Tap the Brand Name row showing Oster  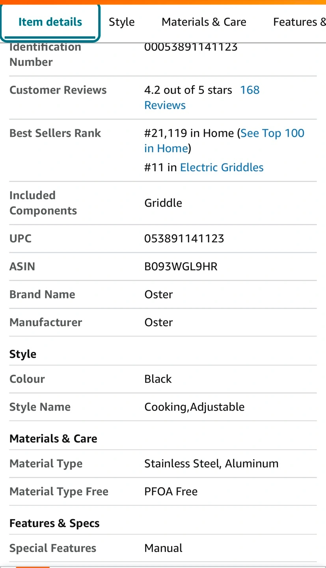[163, 294]
